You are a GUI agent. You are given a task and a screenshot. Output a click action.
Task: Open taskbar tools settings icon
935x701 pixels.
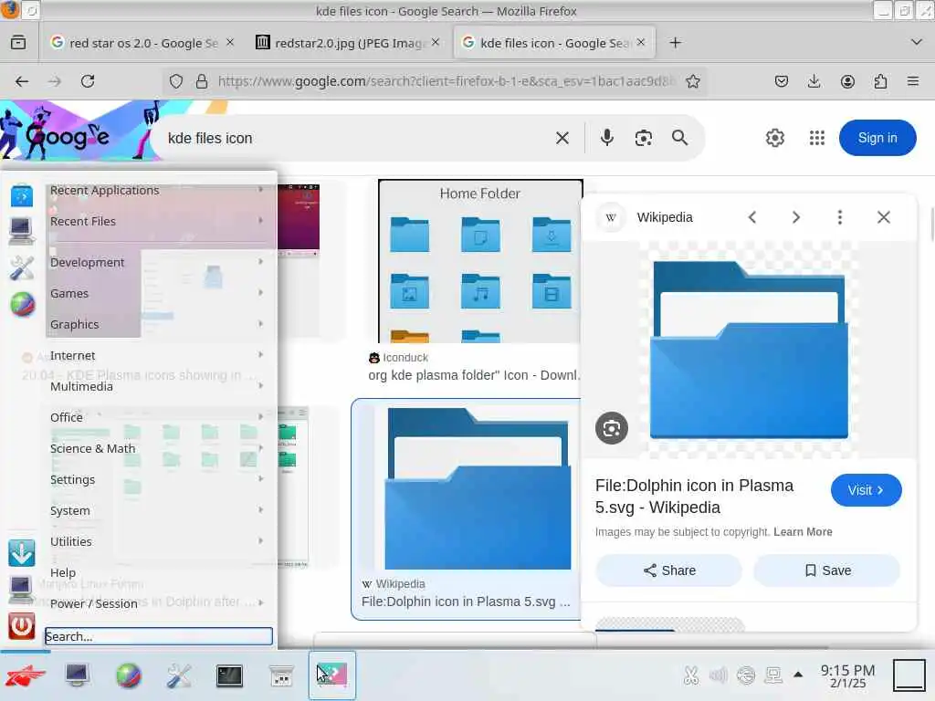point(178,676)
